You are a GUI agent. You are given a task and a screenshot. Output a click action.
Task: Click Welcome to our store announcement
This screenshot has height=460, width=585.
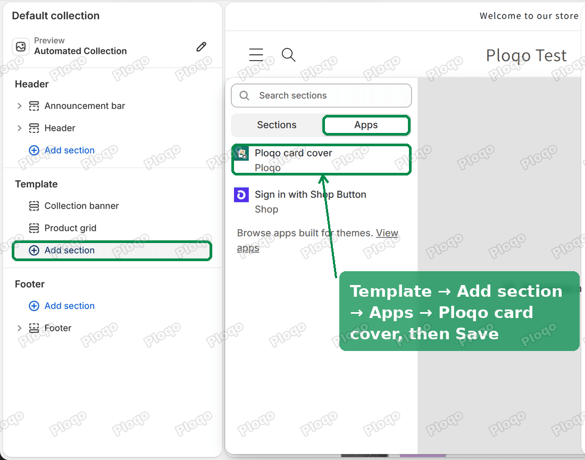[529, 15]
